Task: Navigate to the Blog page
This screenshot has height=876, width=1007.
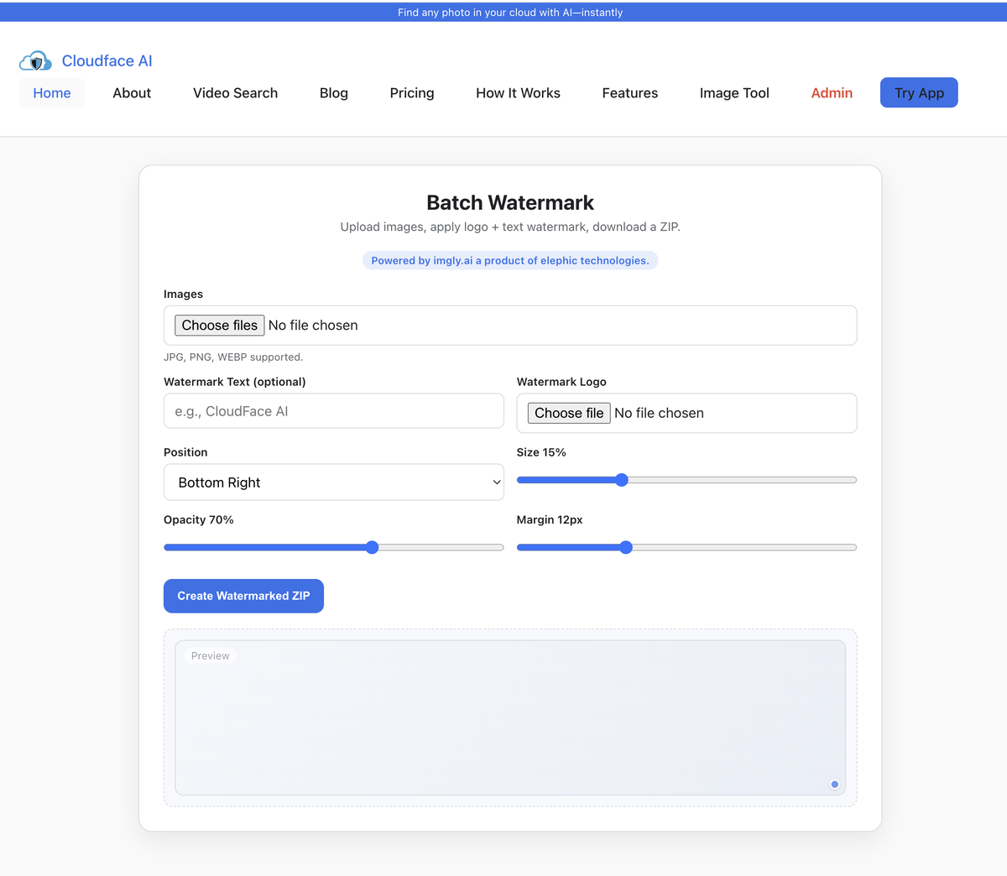Action: point(333,93)
